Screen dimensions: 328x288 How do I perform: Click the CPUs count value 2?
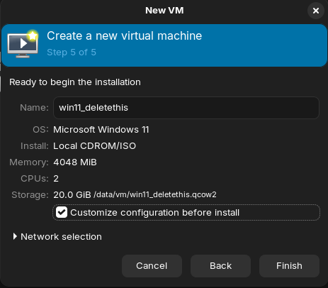[56, 179]
